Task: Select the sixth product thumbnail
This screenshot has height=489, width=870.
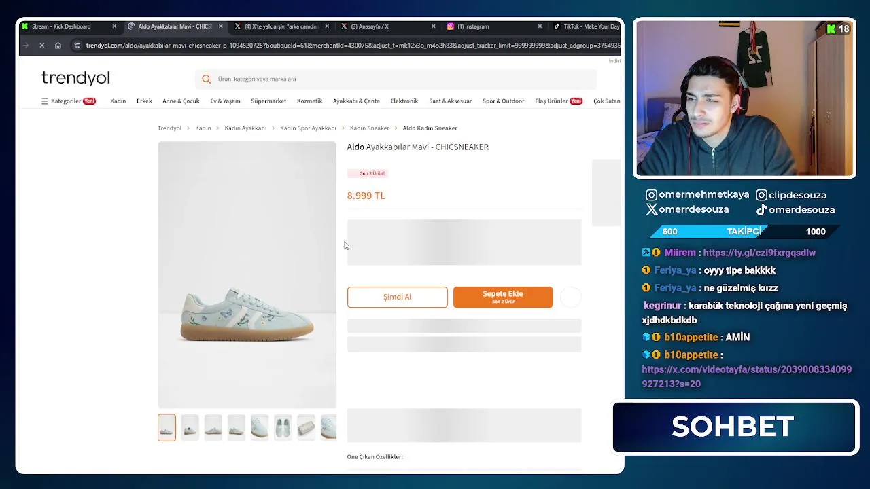Action: [283, 427]
